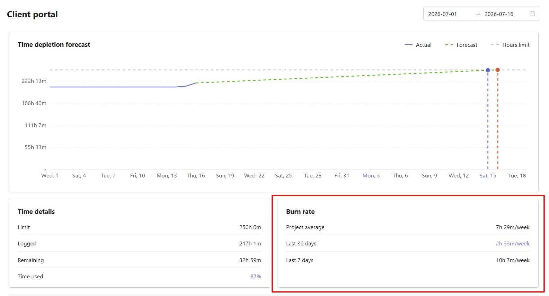This screenshot has height=296, width=549.
Task: Click the 111h 7m axis value
Action: coord(35,125)
